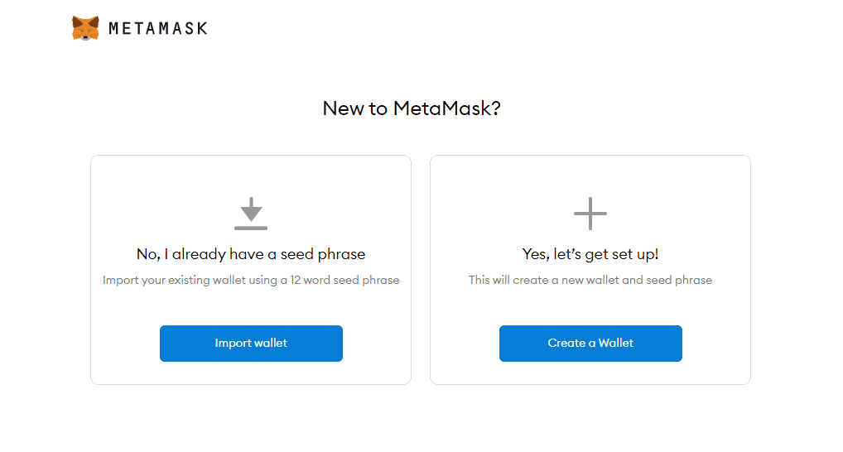
Task: Click the 12 word seed phrase description
Action: pyautogui.click(x=251, y=280)
